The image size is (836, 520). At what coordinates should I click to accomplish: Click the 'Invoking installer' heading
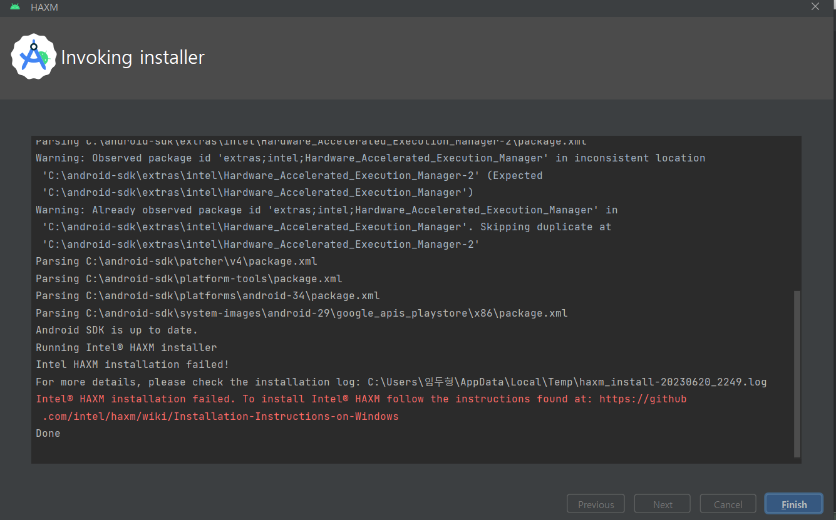coord(133,58)
